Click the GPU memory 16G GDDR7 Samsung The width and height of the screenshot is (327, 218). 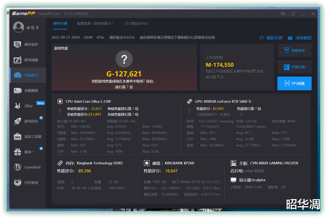[x=216, y=121]
